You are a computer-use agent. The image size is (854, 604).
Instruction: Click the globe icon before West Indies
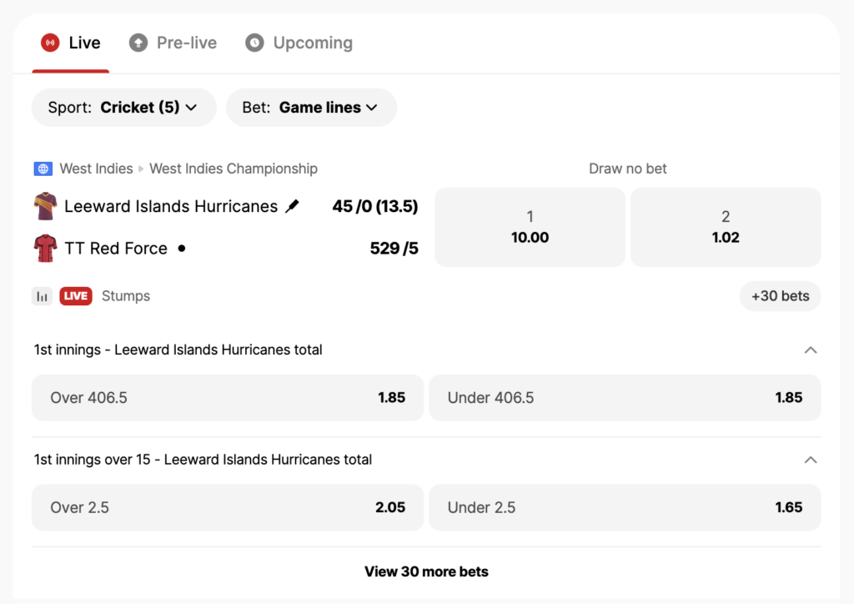tap(43, 169)
